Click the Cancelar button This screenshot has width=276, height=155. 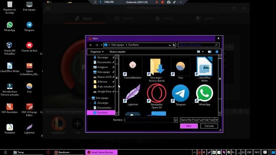tap(209, 126)
